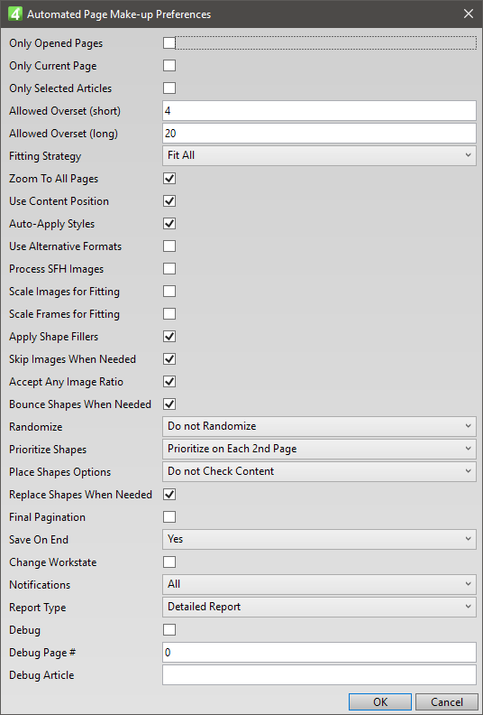This screenshot has height=715, width=483.
Task: Uncheck Apply Shape Fillers
Action: (169, 337)
